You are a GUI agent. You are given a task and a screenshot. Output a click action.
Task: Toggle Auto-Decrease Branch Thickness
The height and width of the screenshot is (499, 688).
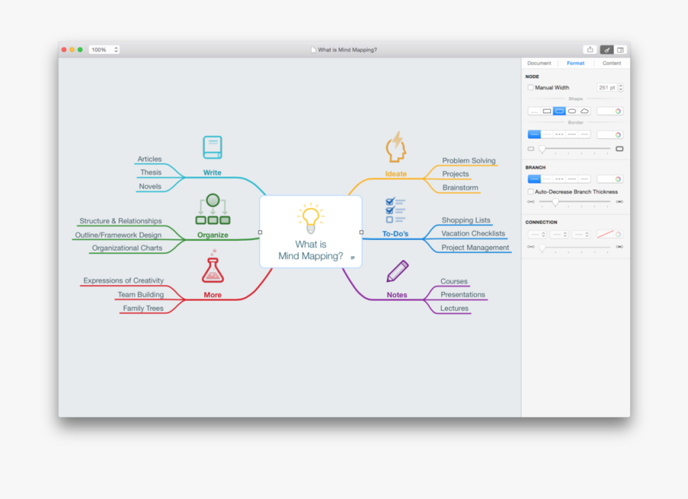tap(531, 192)
